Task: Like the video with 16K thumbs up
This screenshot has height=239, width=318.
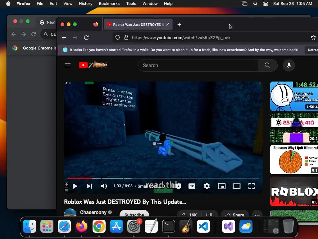Action: tap(189, 215)
